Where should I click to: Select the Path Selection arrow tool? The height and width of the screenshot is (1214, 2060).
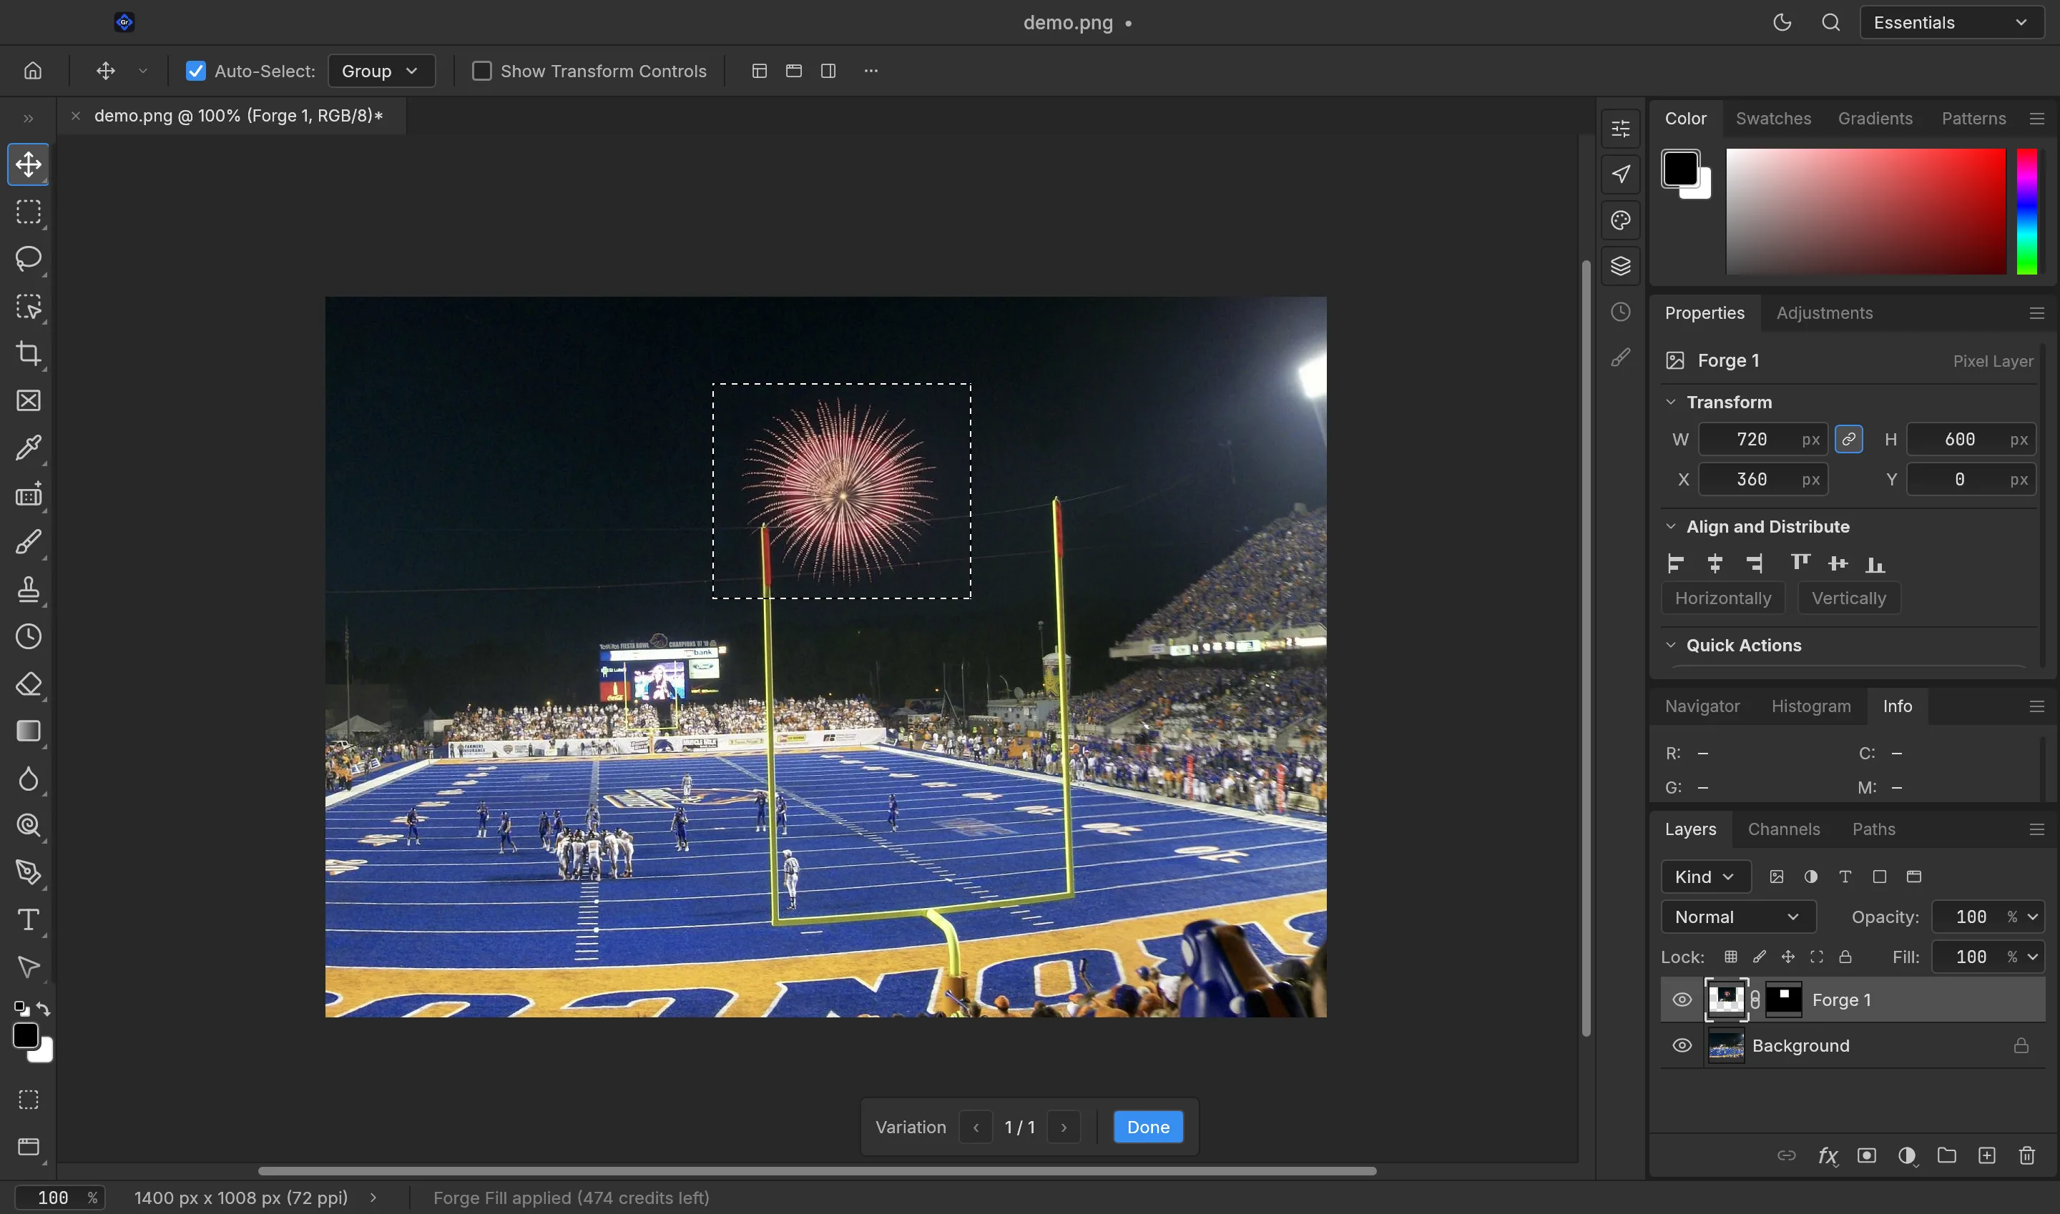[x=29, y=967]
